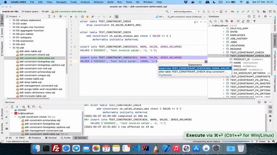Run the statement with the green Execute button
This screenshot has width=277, height=155.
71,17
